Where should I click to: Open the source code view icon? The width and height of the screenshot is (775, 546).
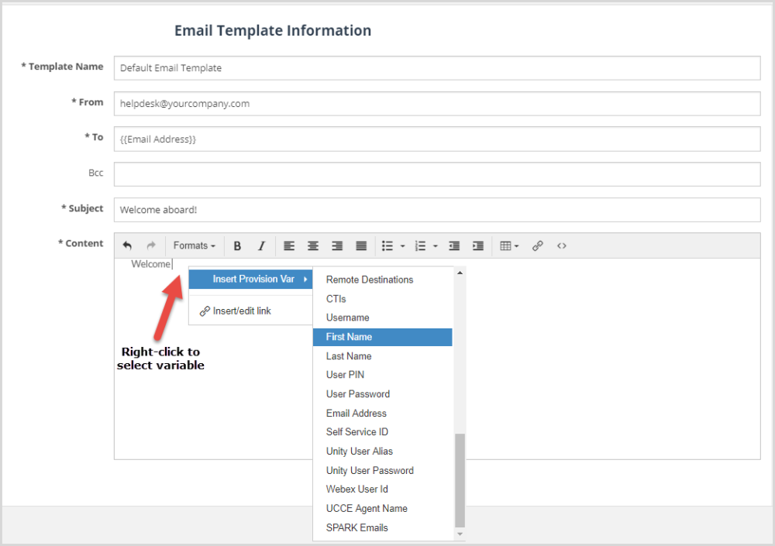561,246
